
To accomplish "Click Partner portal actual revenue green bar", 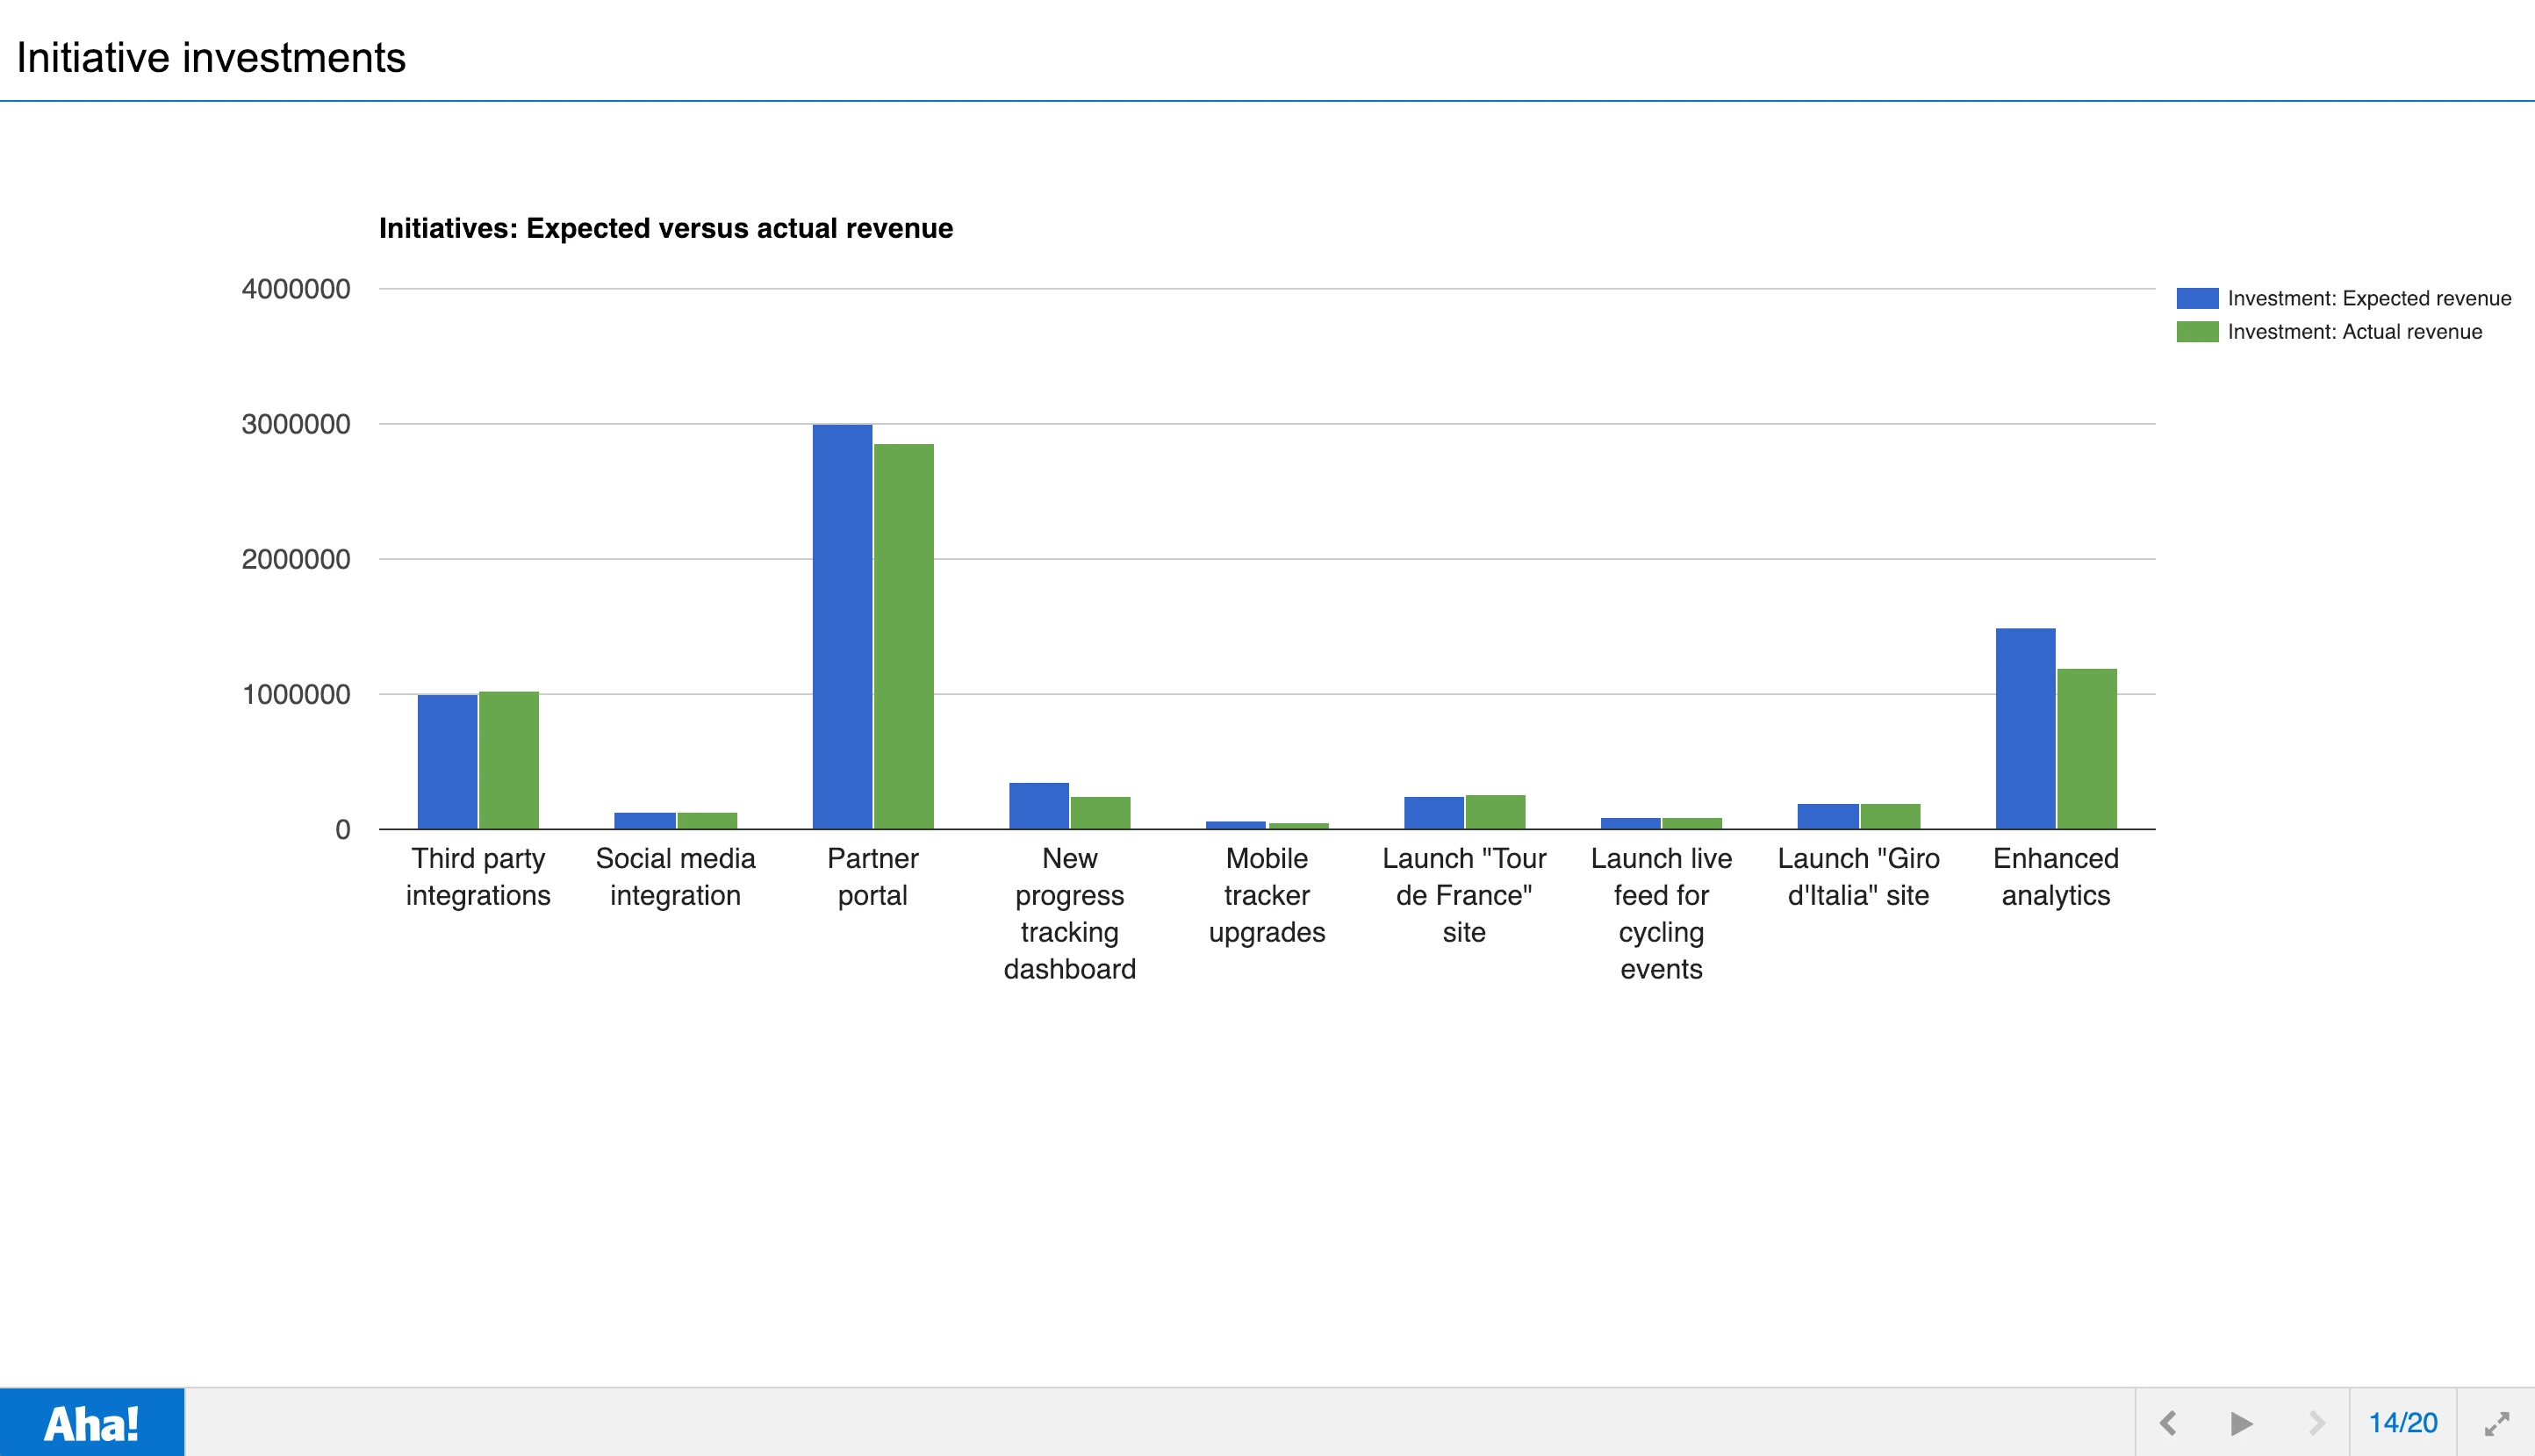I will point(904,636).
